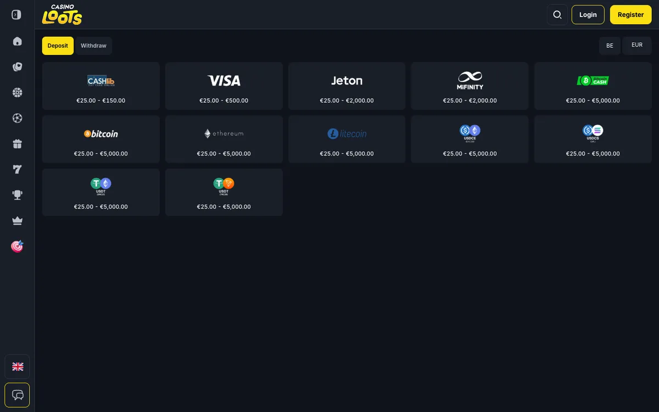Viewport: 659px width, 412px height.
Task: Select the Jeton payment logo
Action: [347, 81]
